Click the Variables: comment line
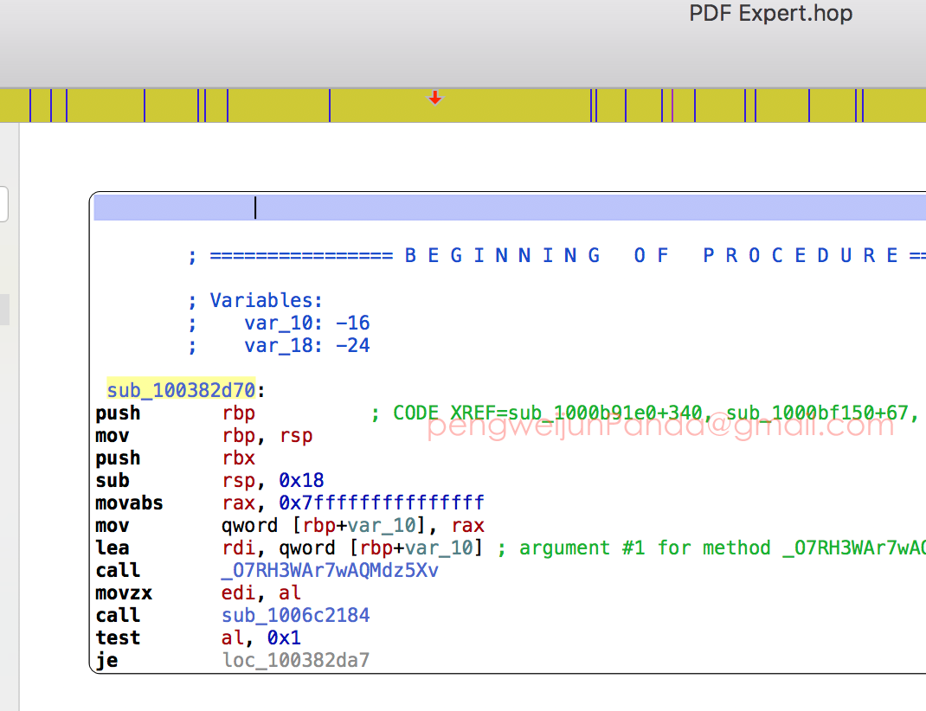 pos(267,300)
